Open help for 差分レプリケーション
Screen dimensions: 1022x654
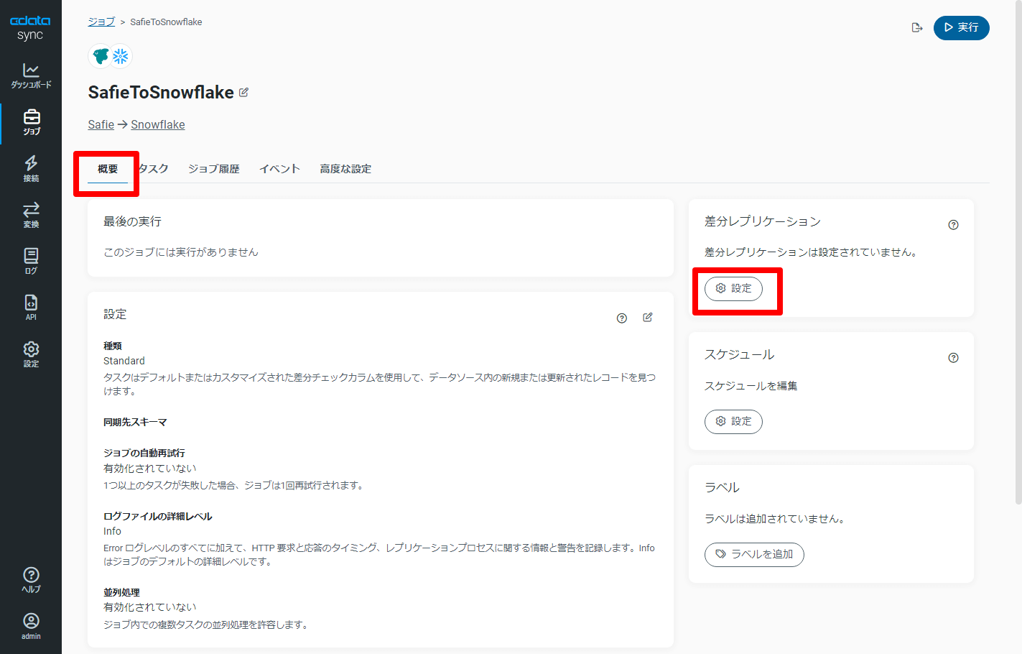953,225
